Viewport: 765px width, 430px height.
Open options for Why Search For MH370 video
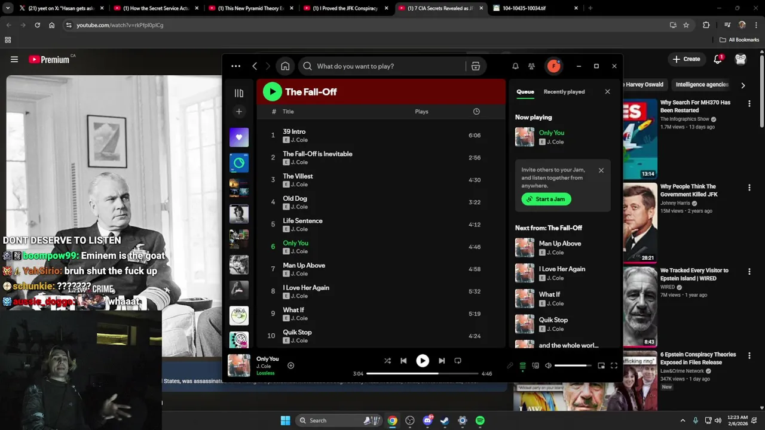pyautogui.click(x=749, y=104)
